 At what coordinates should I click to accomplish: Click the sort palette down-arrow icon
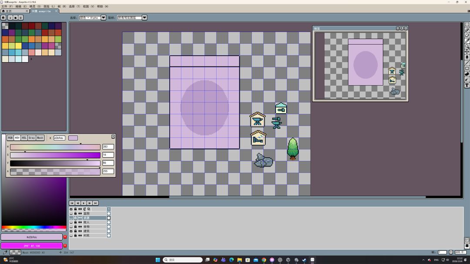tap(10, 18)
